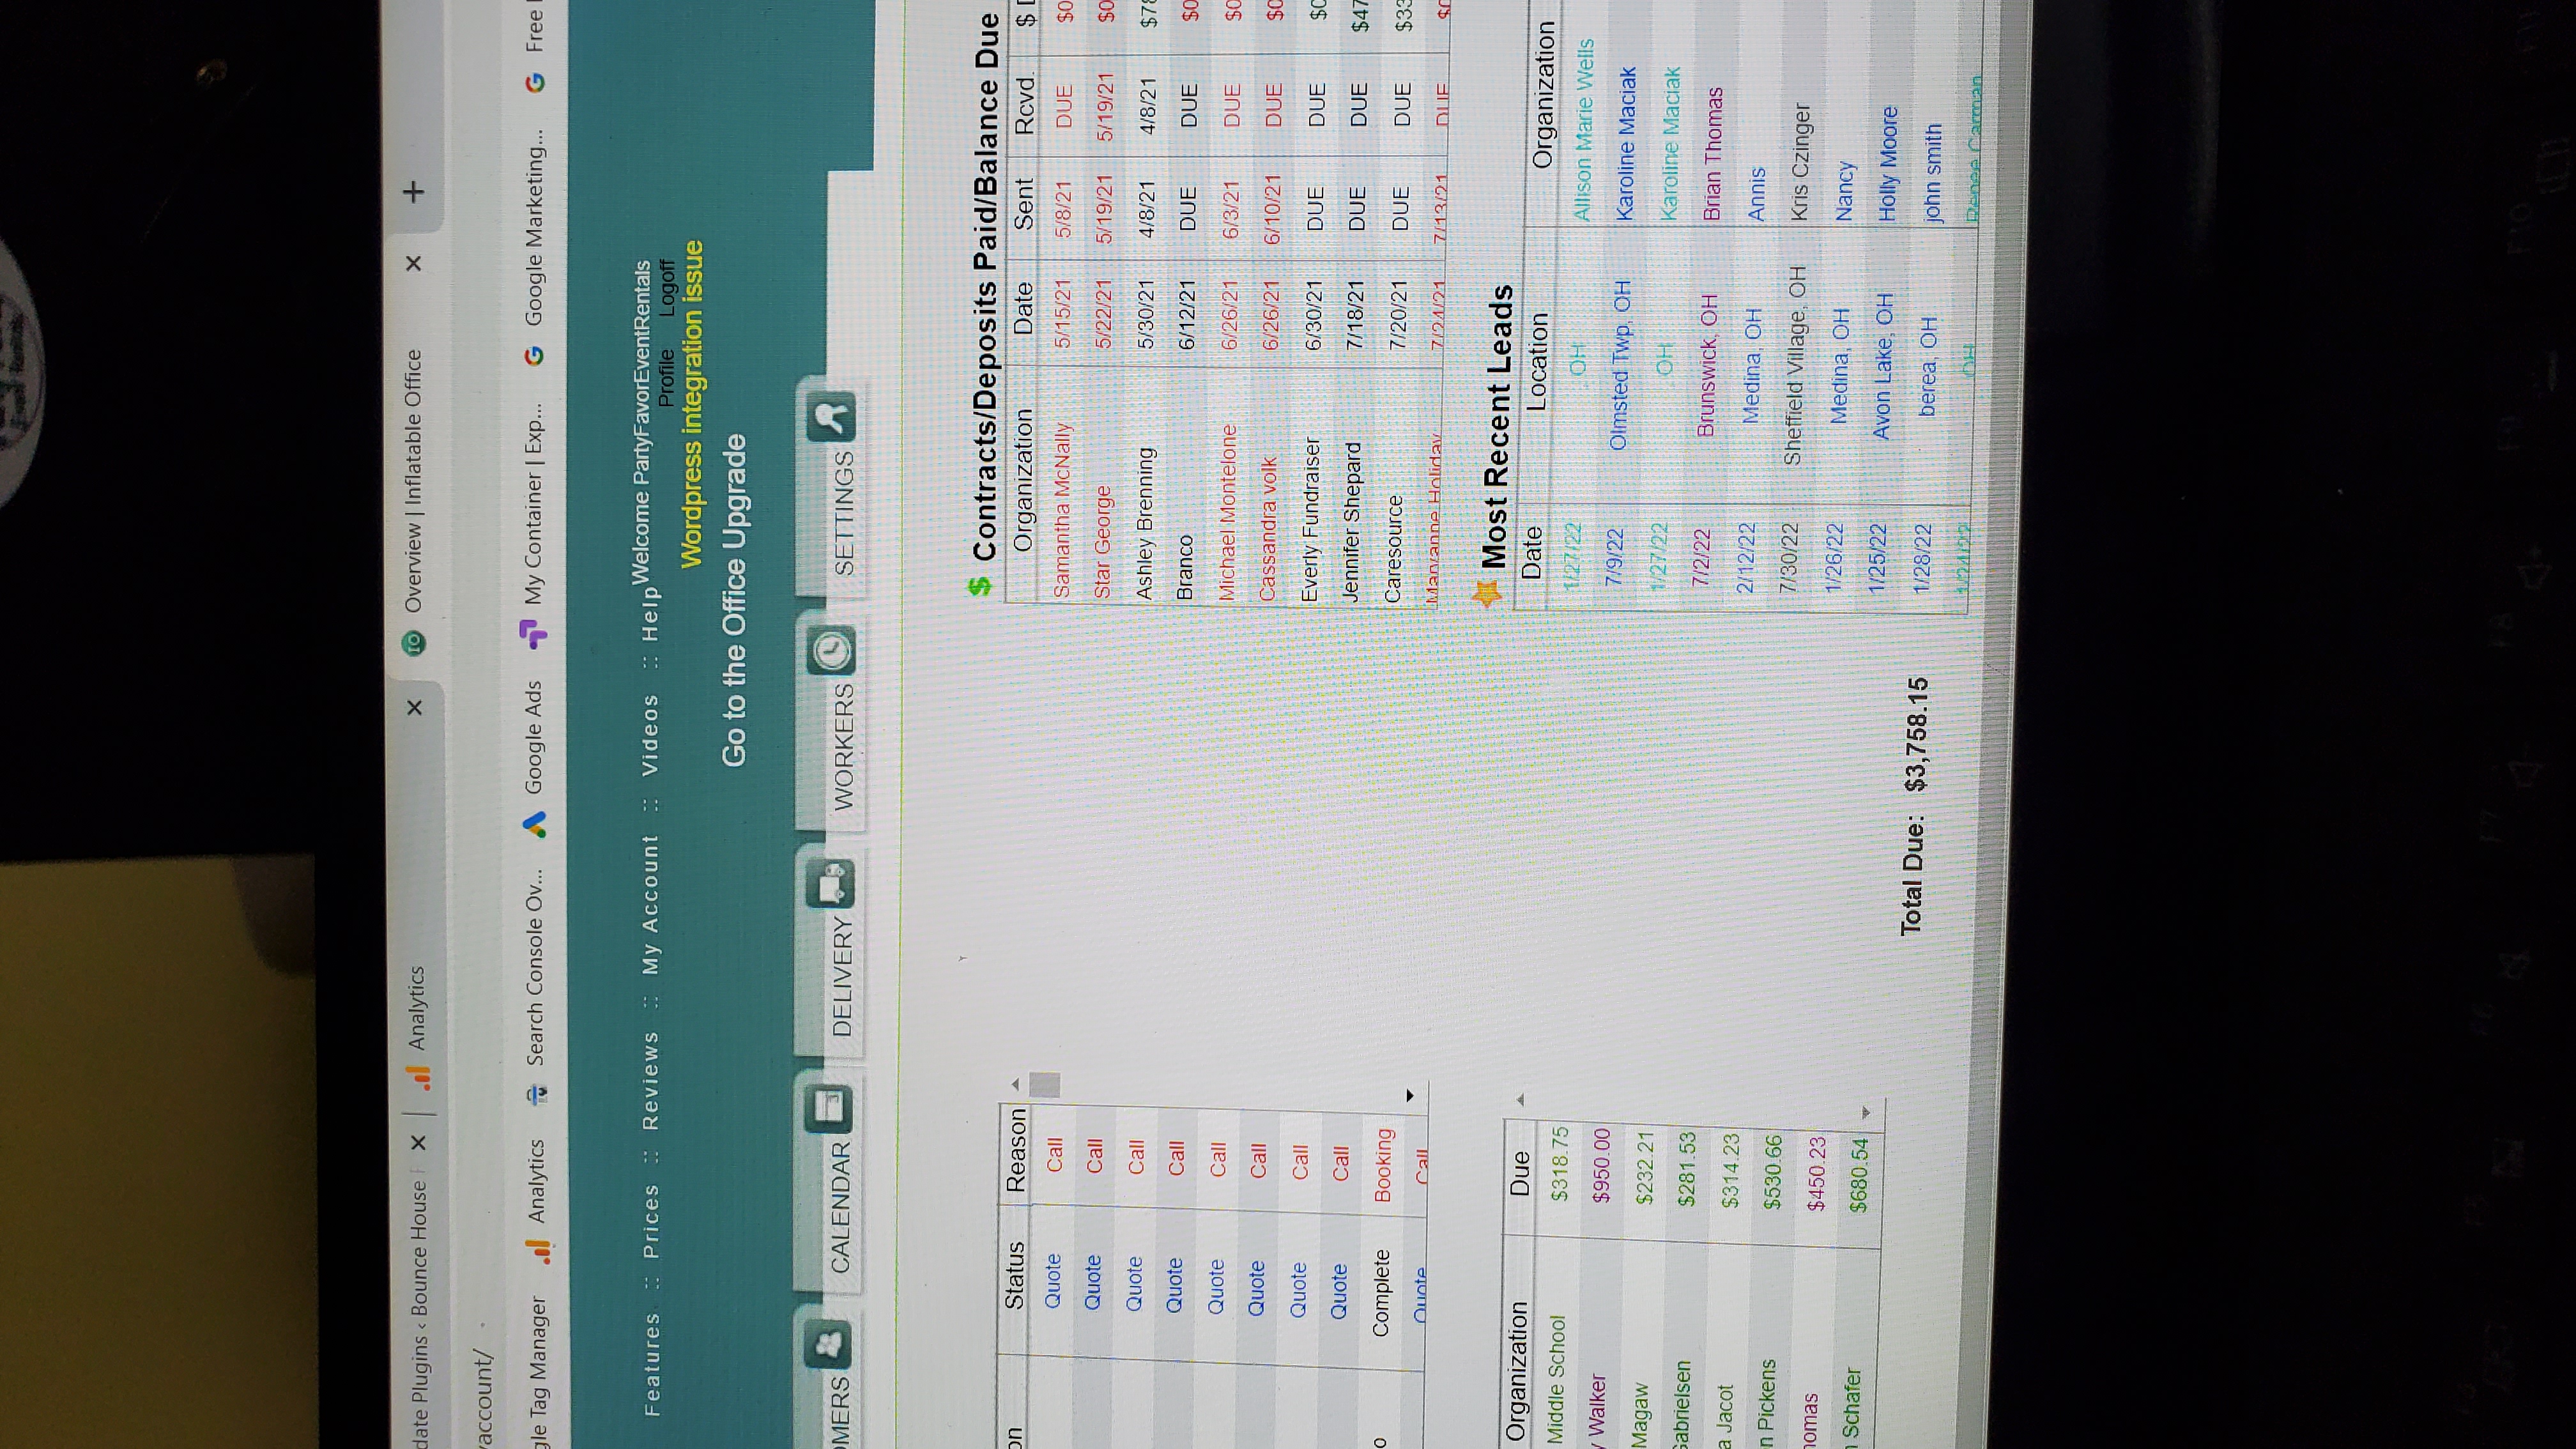The height and width of the screenshot is (1449, 2576).
Task: Open a new browser tab with plus
Action: pos(414,191)
